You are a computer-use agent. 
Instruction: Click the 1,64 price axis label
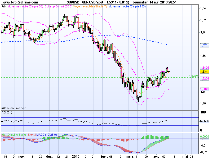203,8
